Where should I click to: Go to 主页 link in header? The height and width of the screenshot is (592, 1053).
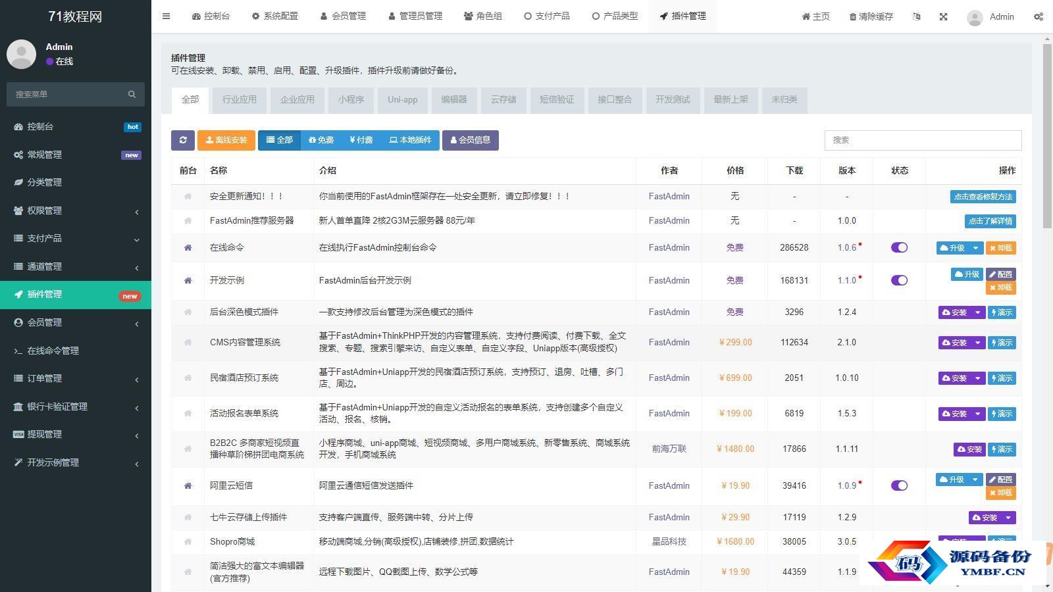[x=816, y=16]
